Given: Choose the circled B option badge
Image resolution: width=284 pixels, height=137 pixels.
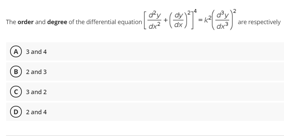Looking at the screenshot, I should (16, 72).
